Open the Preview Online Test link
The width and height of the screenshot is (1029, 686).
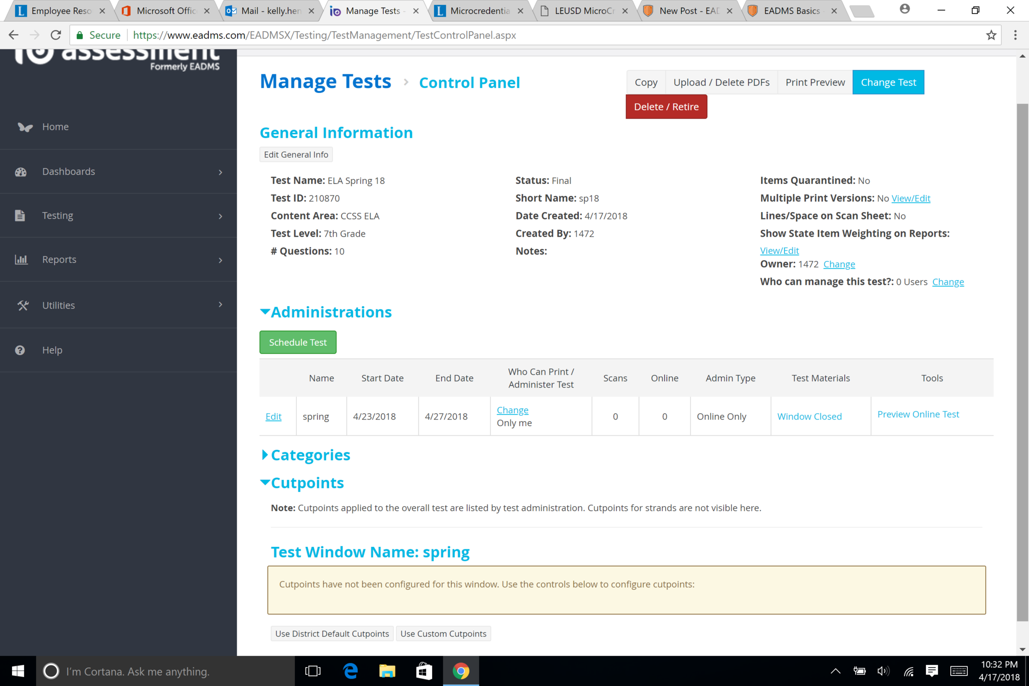pos(917,415)
